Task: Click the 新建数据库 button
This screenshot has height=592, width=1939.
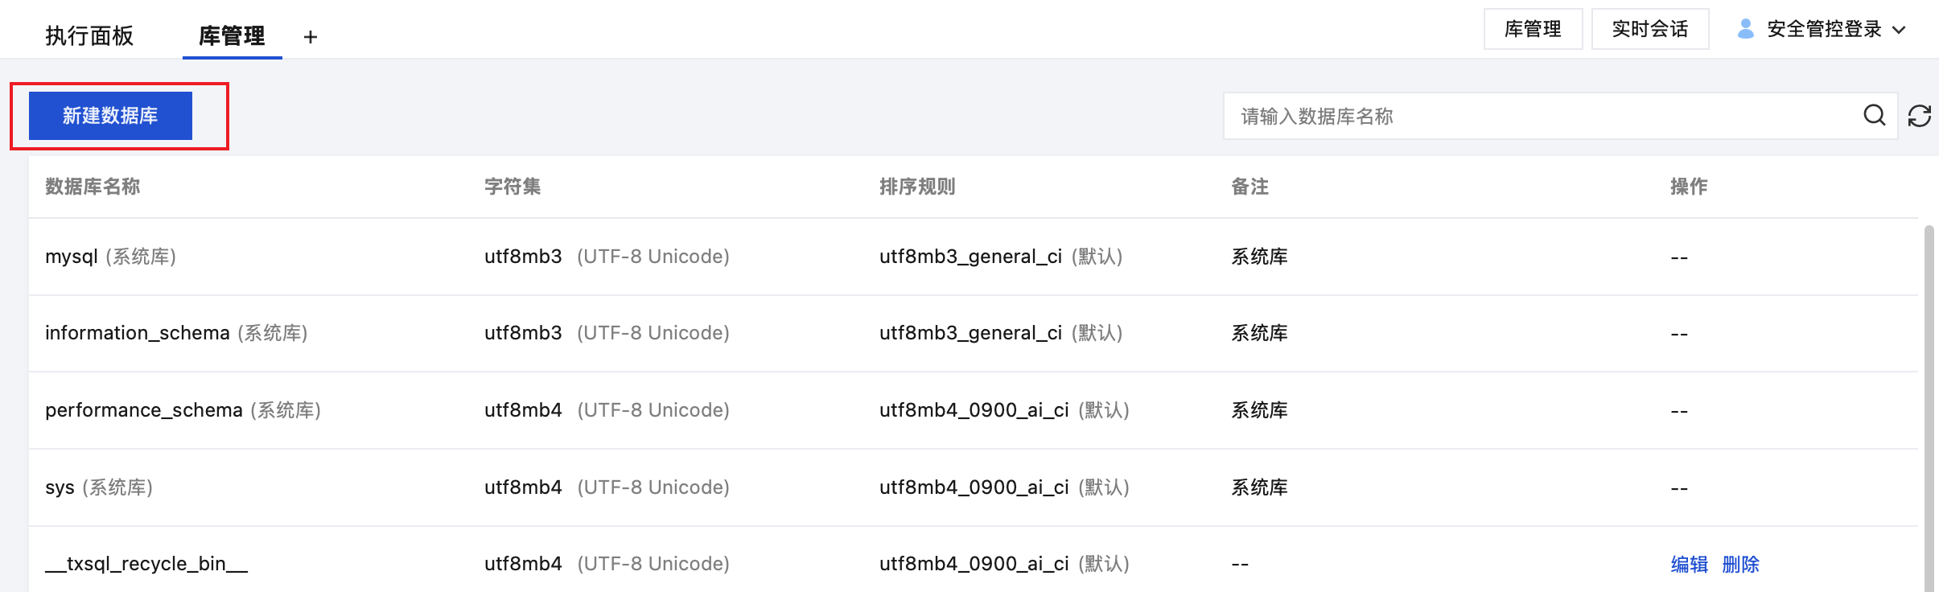Action: (x=110, y=116)
